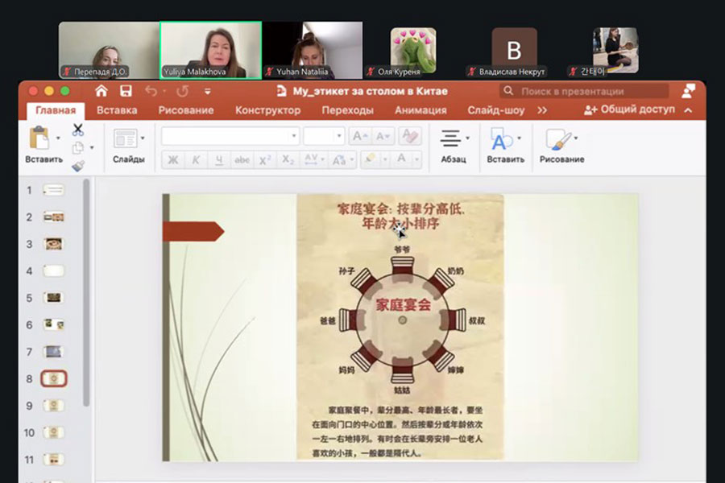The image size is (725, 483).
Task: Toggle italic К formatting
Action: pos(196,160)
